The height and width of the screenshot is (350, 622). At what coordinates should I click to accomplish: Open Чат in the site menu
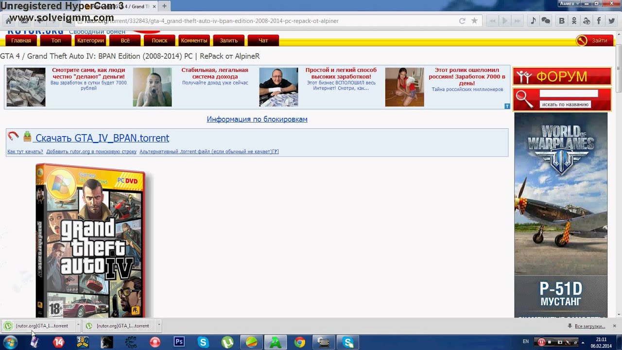(x=263, y=40)
